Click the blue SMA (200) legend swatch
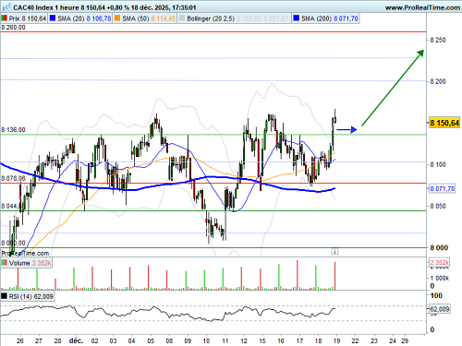The width and height of the screenshot is (462, 346). (296, 18)
